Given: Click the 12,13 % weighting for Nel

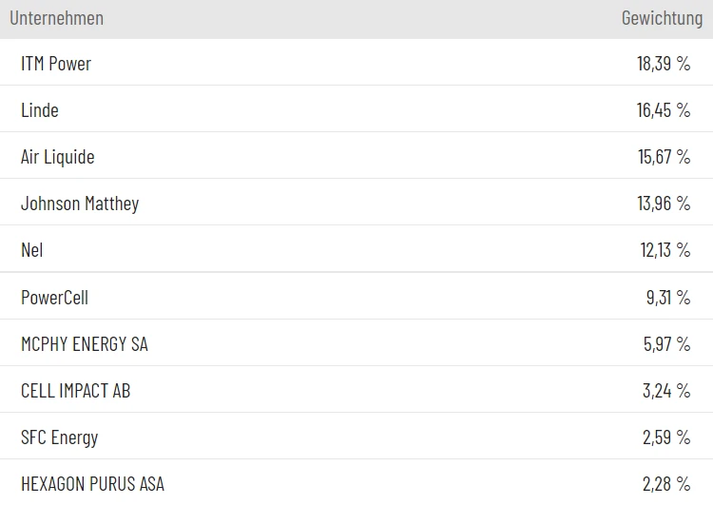Looking at the screenshot, I should pyautogui.click(x=665, y=250).
